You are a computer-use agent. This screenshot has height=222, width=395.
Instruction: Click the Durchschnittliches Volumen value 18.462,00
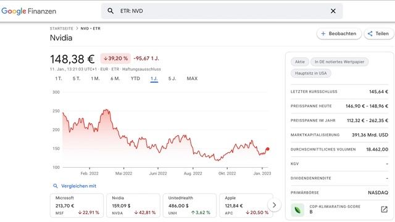pos(377,149)
